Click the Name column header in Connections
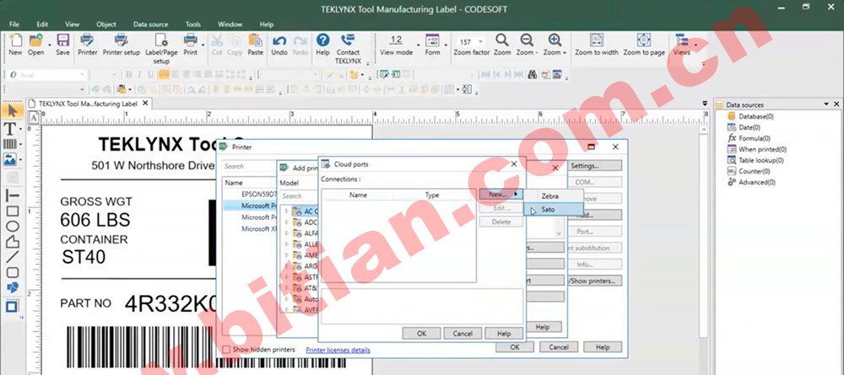The height and width of the screenshot is (375, 844). point(358,195)
